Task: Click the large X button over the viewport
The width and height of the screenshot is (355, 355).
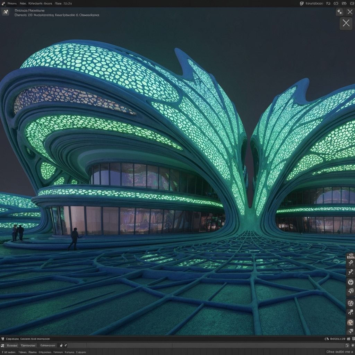Action: point(346,23)
